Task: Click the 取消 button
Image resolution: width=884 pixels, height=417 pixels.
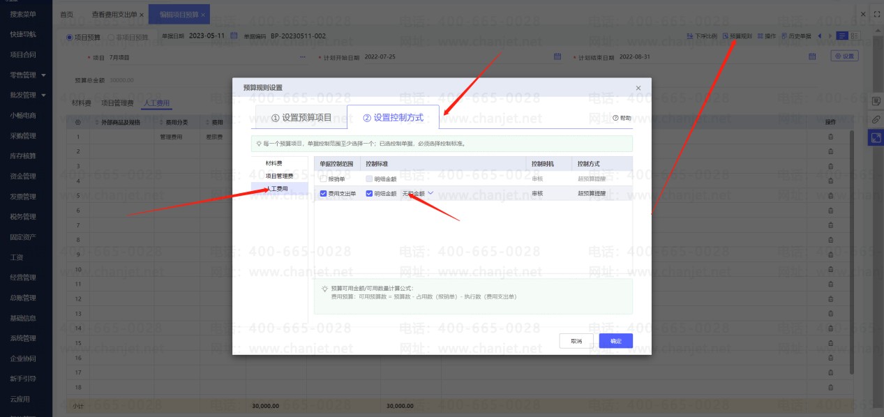Action: (576, 341)
